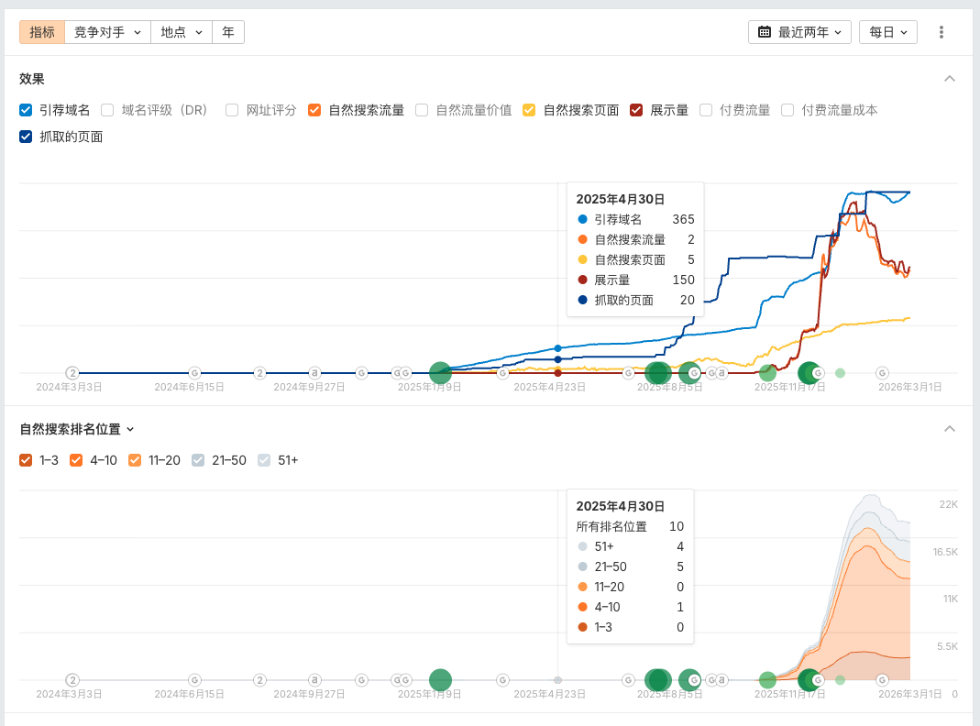
Task: Uncheck the 自然搜索页面 checkbox
Action: [x=529, y=110]
